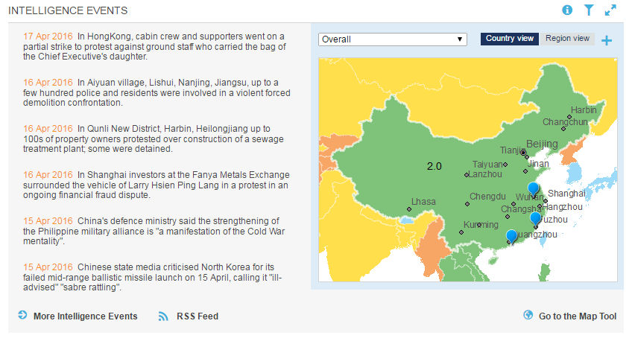Switch to Country view
The image size is (635, 341).
coord(510,39)
